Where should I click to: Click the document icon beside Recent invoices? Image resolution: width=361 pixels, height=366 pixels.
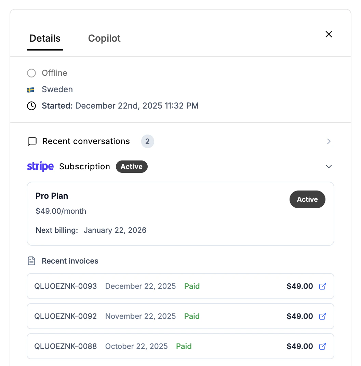click(x=31, y=261)
